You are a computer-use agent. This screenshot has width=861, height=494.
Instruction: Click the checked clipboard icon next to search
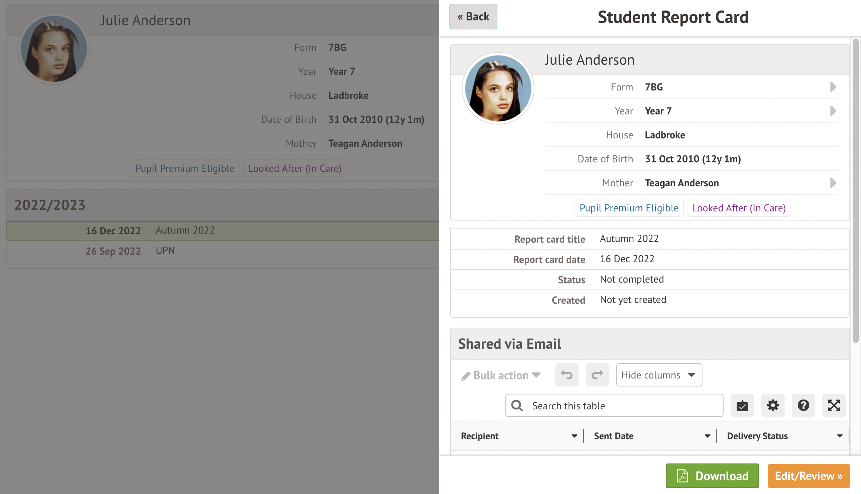pos(742,405)
